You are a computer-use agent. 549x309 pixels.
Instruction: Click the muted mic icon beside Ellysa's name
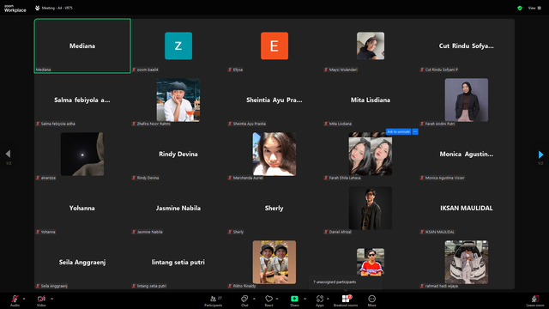coord(230,70)
